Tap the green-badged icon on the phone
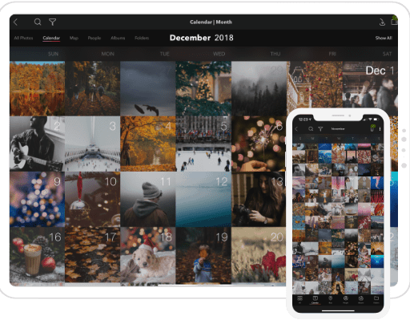The width and height of the screenshot is (410, 320). (372, 128)
